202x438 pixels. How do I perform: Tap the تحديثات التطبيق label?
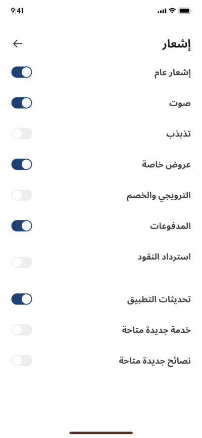[x=159, y=299]
